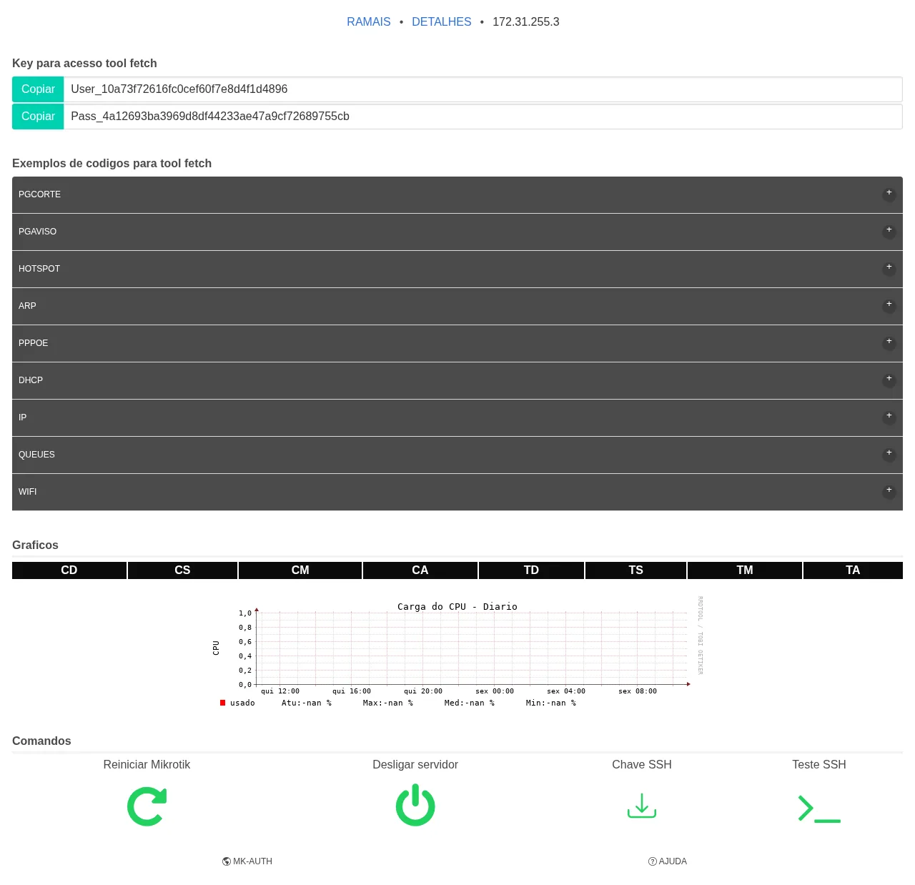The width and height of the screenshot is (915, 885).
Task: Expand IP plus icon
Action: coord(889,416)
